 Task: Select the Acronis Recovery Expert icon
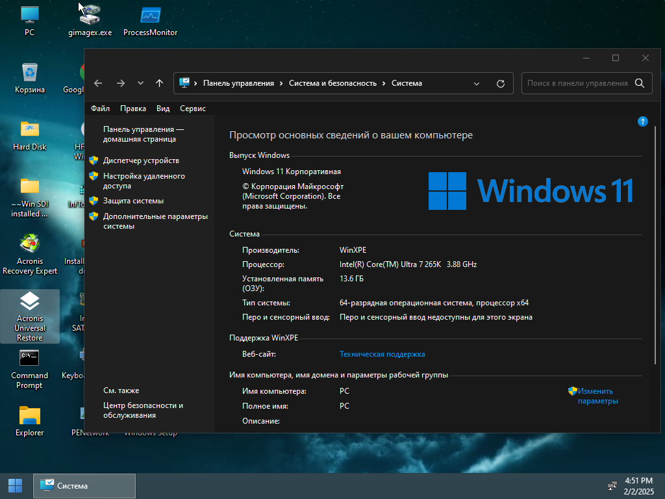pyautogui.click(x=30, y=255)
